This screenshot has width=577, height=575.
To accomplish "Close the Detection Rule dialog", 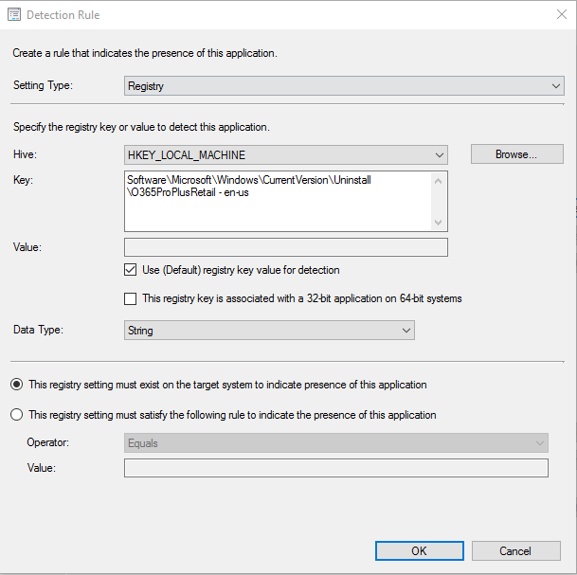I will coord(554,15).
